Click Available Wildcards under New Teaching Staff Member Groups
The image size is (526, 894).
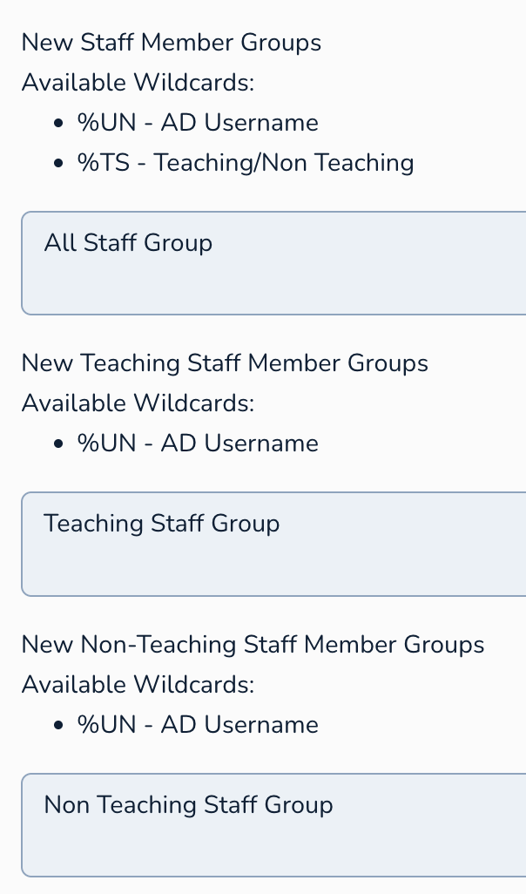(138, 403)
